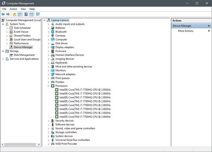Select the Software devices category
This screenshot has height=152, width=212.
[x=65, y=125]
